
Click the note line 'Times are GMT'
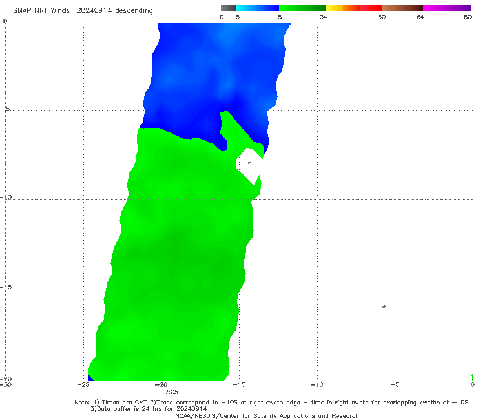click(x=125, y=403)
